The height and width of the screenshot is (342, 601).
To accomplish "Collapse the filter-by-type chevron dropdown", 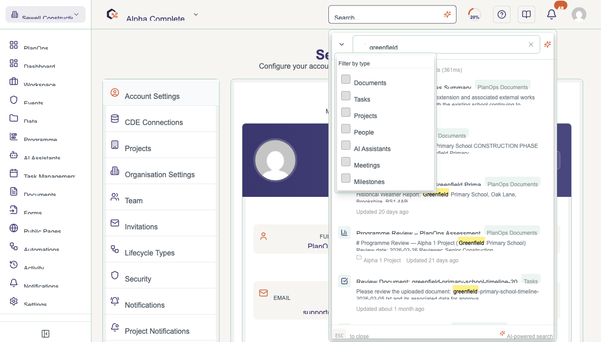I will pyautogui.click(x=342, y=44).
